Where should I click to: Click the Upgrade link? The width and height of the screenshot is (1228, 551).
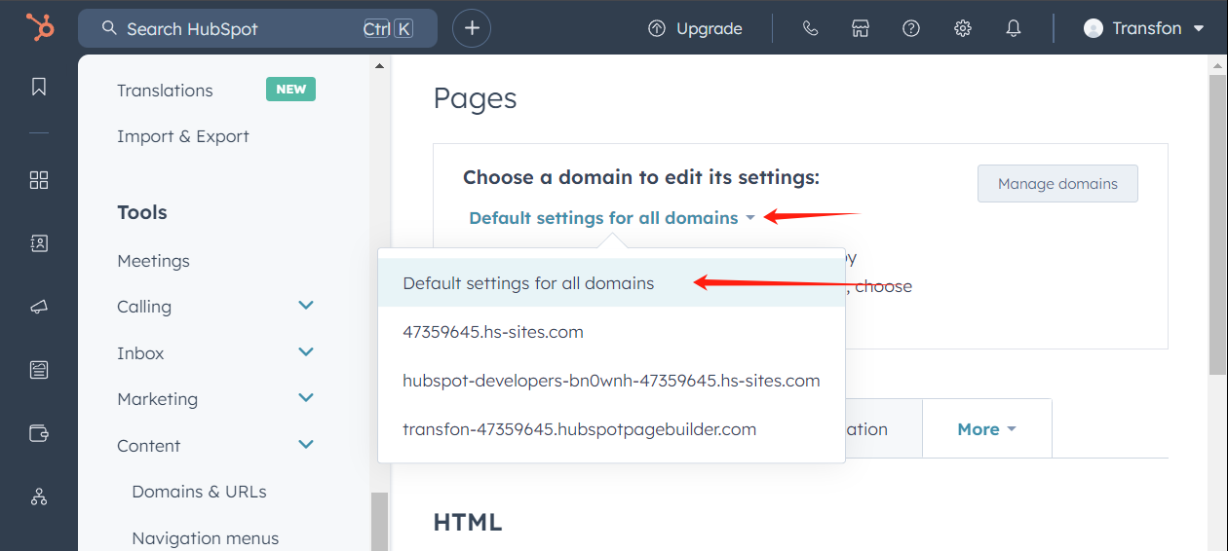[x=695, y=28]
